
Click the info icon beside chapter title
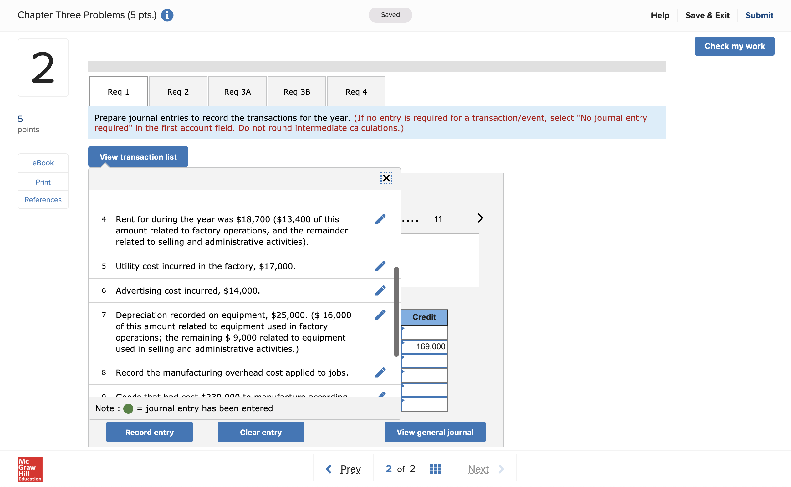pyautogui.click(x=167, y=15)
